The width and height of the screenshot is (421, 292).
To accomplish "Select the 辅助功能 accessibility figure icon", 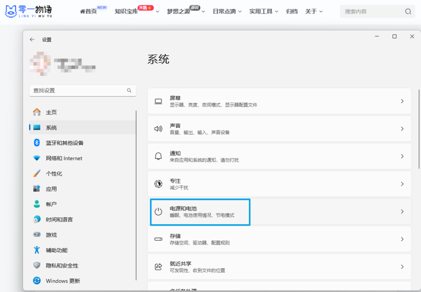I will pyautogui.click(x=37, y=250).
